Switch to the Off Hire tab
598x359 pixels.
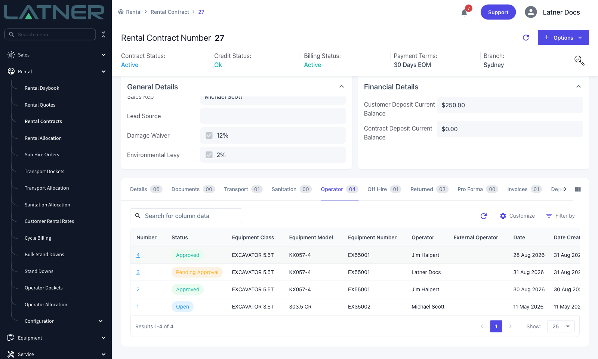coord(384,189)
